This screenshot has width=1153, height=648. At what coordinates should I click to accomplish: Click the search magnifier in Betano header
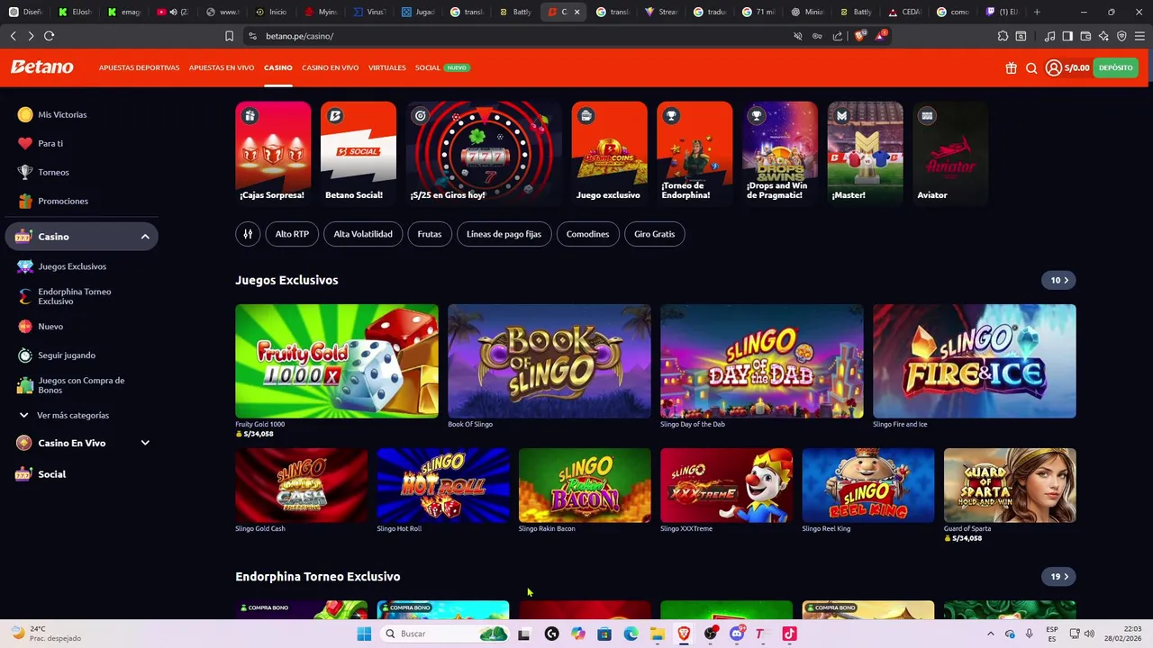1031,67
